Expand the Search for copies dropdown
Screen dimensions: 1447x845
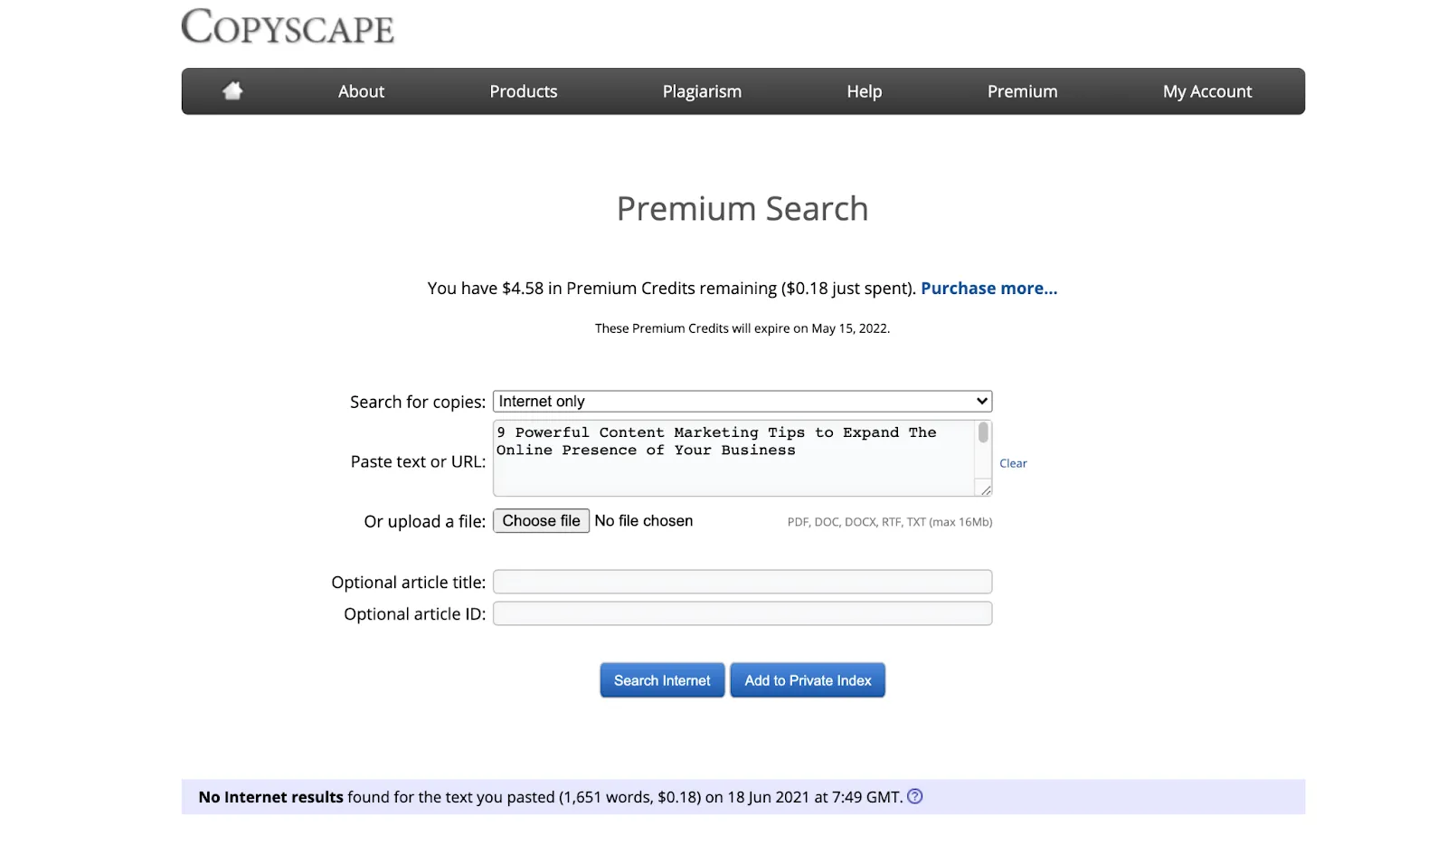click(x=742, y=401)
